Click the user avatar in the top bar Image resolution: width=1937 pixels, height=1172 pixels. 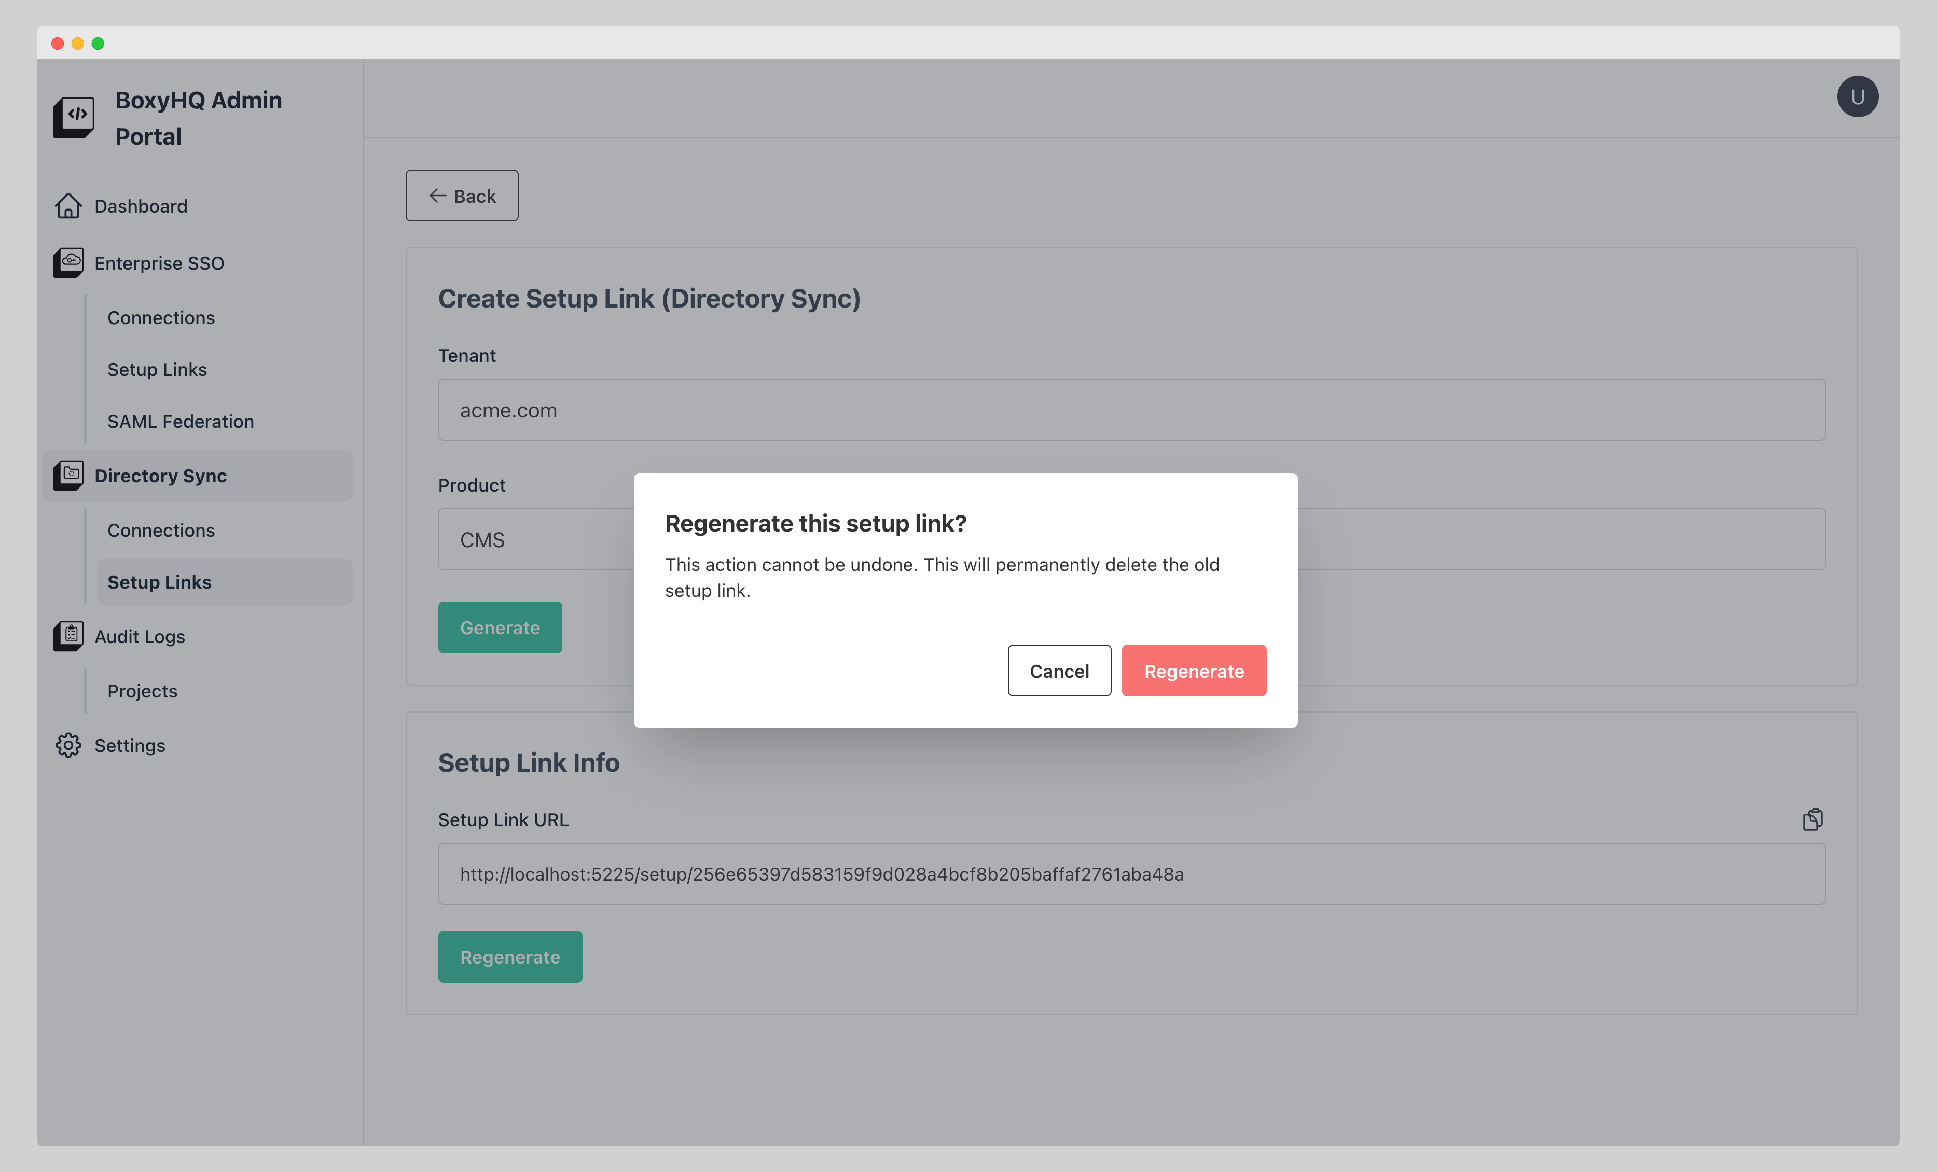point(1858,96)
